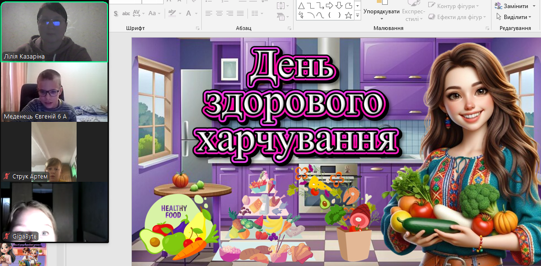Image resolution: width=541 pixels, height=266 pixels.
Task: Click muted microphone icon for GigaByte
Action: (x=7, y=236)
